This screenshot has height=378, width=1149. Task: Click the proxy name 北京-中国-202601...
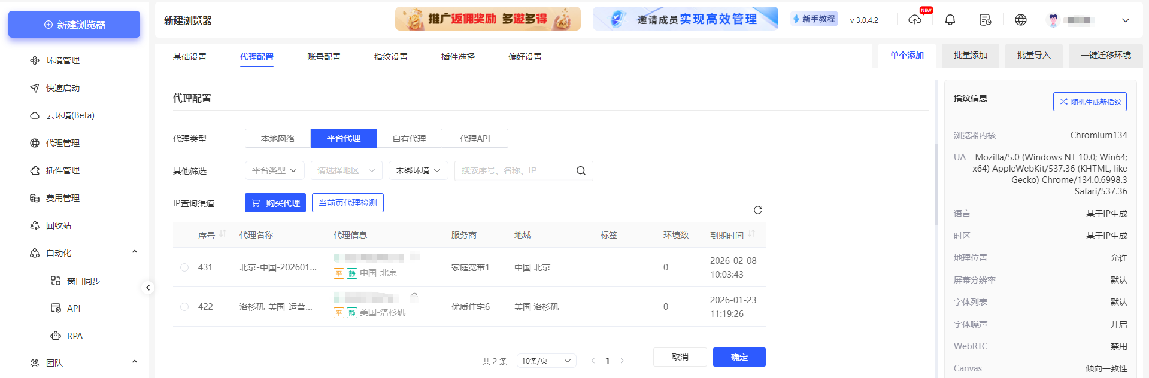pos(278,267)
